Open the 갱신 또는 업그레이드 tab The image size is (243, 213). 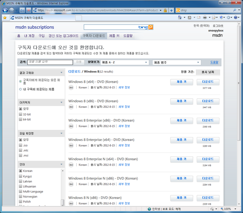[x=63, y=36]
